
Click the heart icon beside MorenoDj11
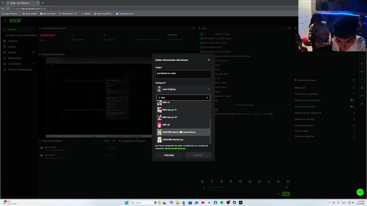coord(42,148)
